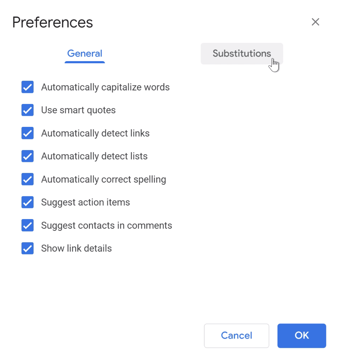This screenshot has width=340, height=361.
Task: Click the Cancel button
Action: 236,336
